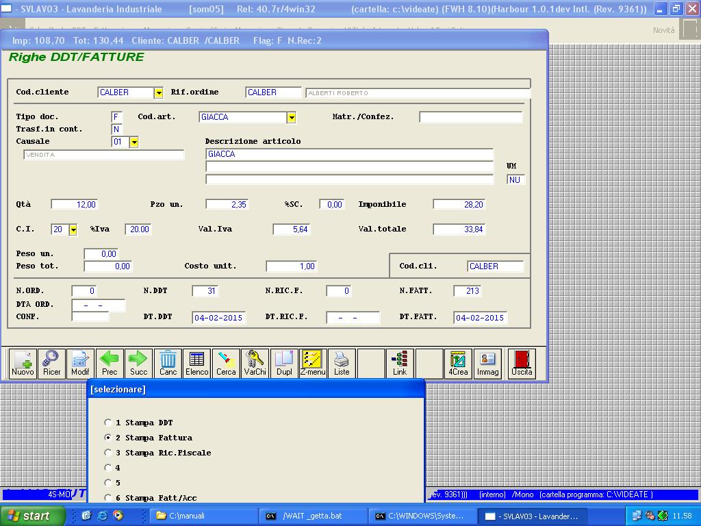Select radio option 1 Stampa DDT
Viewport: 701px width, 526px height.
click(107, 422)
